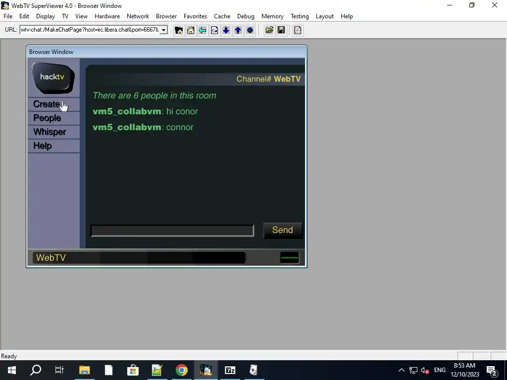This screenshot has height=380, width=507.
Task: Click Help in the chat sidebar
Action: click(53, 146)
